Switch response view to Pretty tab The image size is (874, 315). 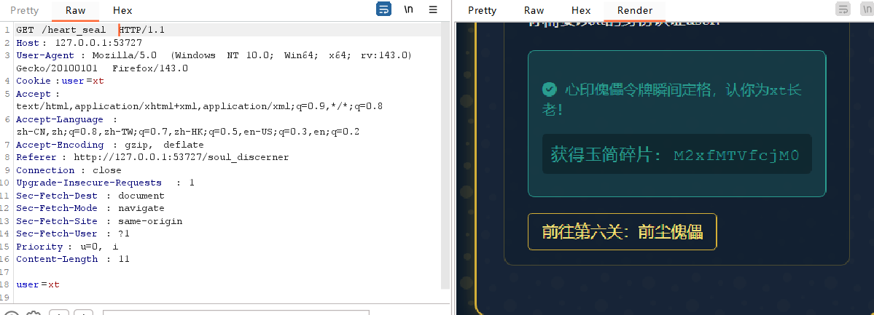[482, 11]
